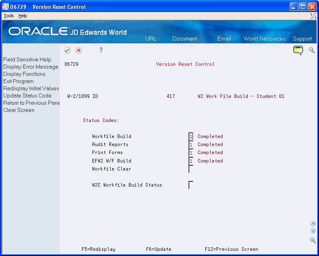Click the W2C Workfile Build Status field
Viewport: 319px width, 256px height.
(191, 185)
